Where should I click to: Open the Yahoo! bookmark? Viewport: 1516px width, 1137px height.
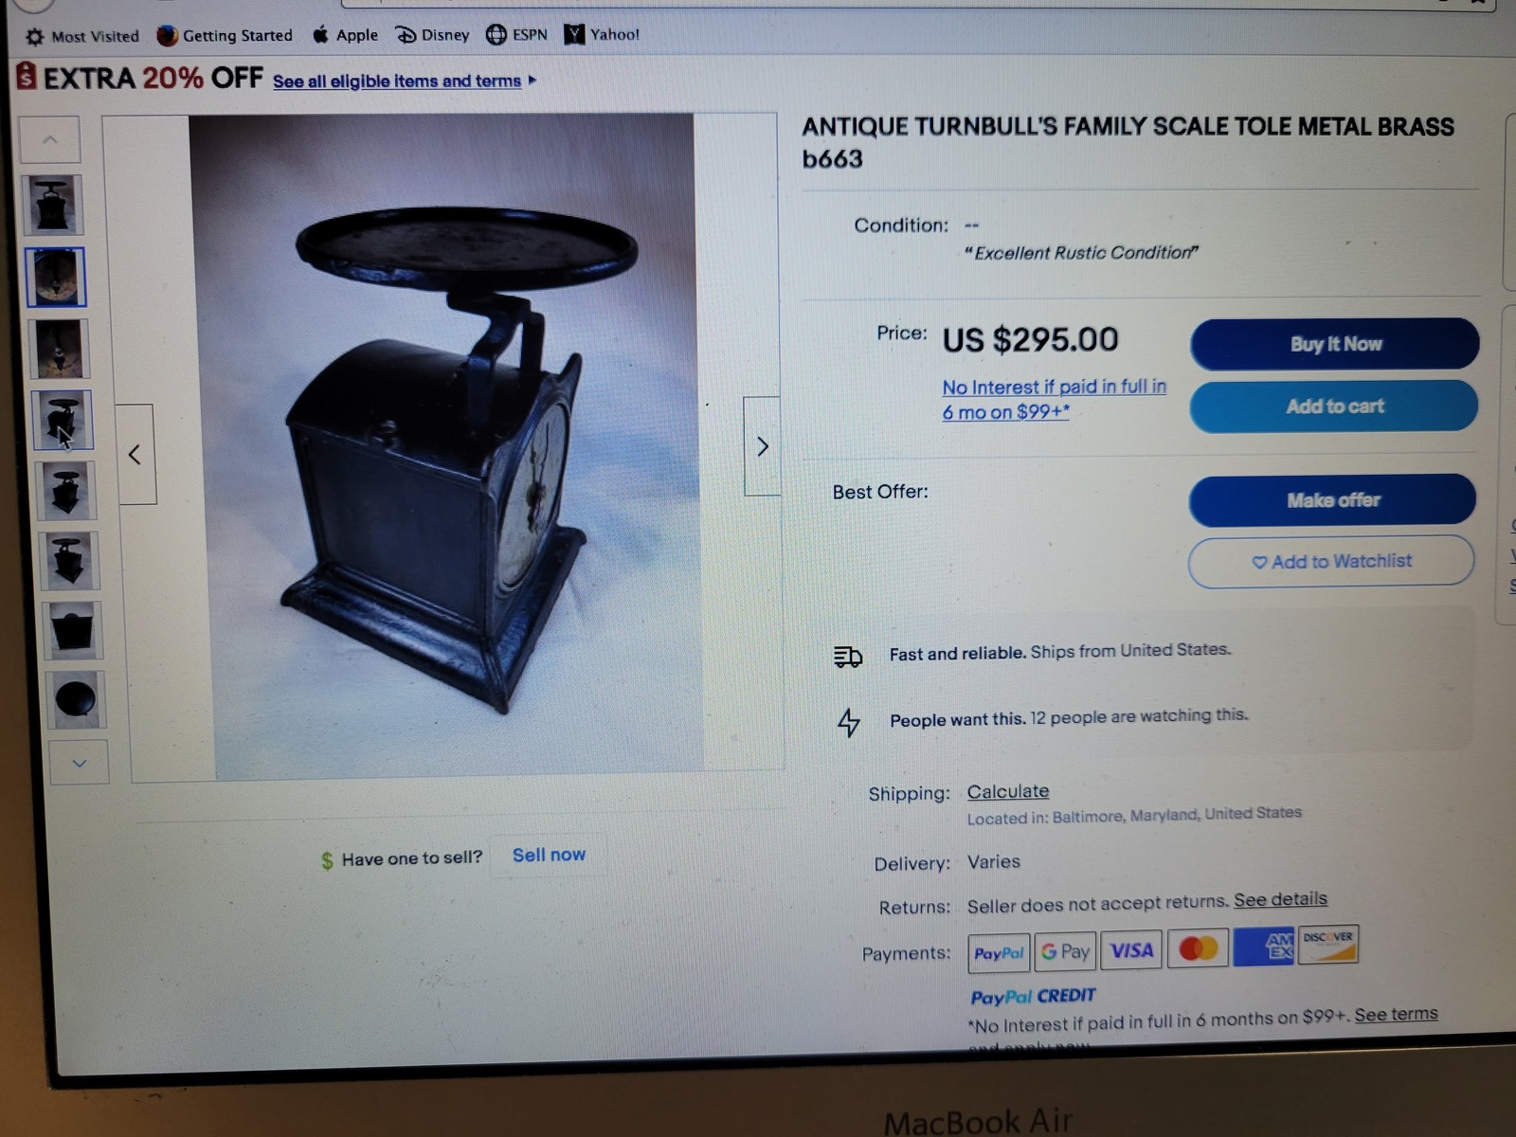[x=602, y=35]
